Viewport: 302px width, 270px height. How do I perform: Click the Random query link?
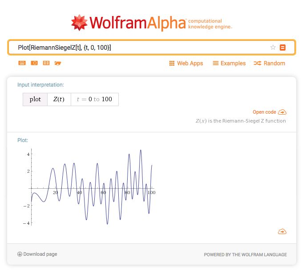pos(269,63)
